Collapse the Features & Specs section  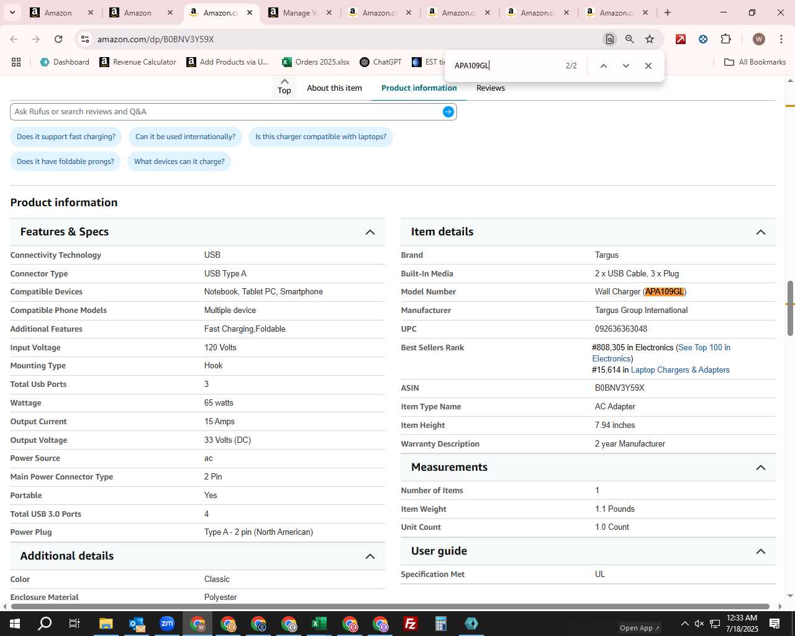click(x=370, y=232)
